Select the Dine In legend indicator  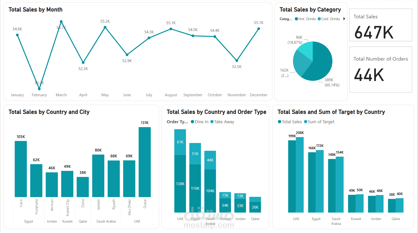coord(192,122)
